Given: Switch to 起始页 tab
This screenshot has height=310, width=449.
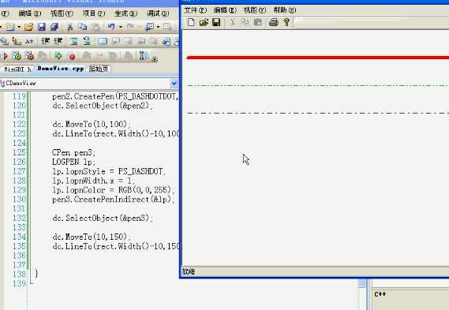Looking at the screenshot, I should 99,69.
